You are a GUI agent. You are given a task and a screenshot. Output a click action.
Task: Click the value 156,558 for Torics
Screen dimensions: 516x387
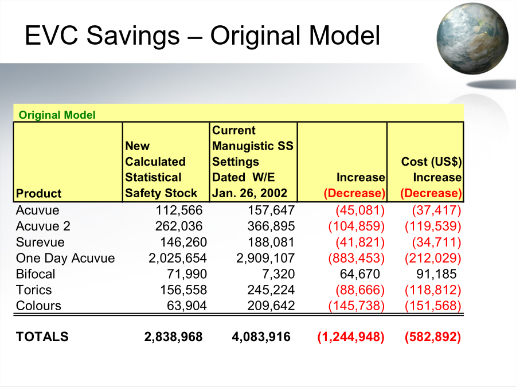click(183, 290)
